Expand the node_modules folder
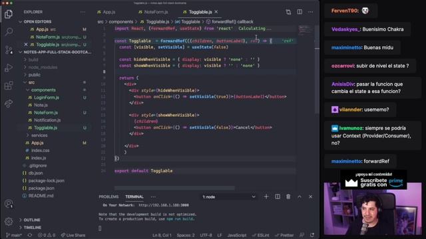The image size is (426, 239). coord(43,67)
